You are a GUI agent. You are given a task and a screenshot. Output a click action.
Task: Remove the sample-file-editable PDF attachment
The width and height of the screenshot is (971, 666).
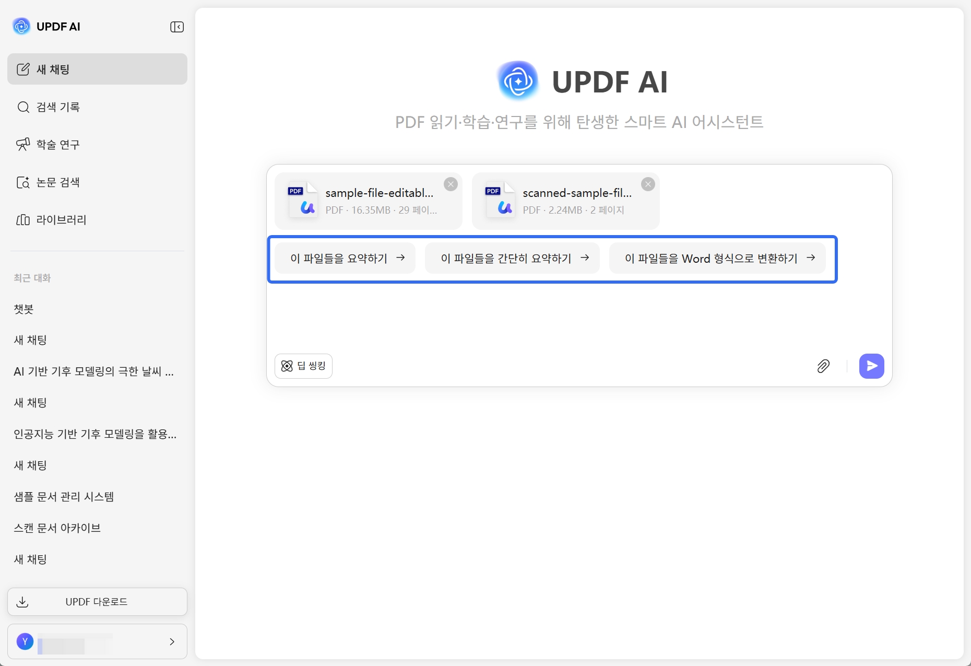(x=451, y=184)
